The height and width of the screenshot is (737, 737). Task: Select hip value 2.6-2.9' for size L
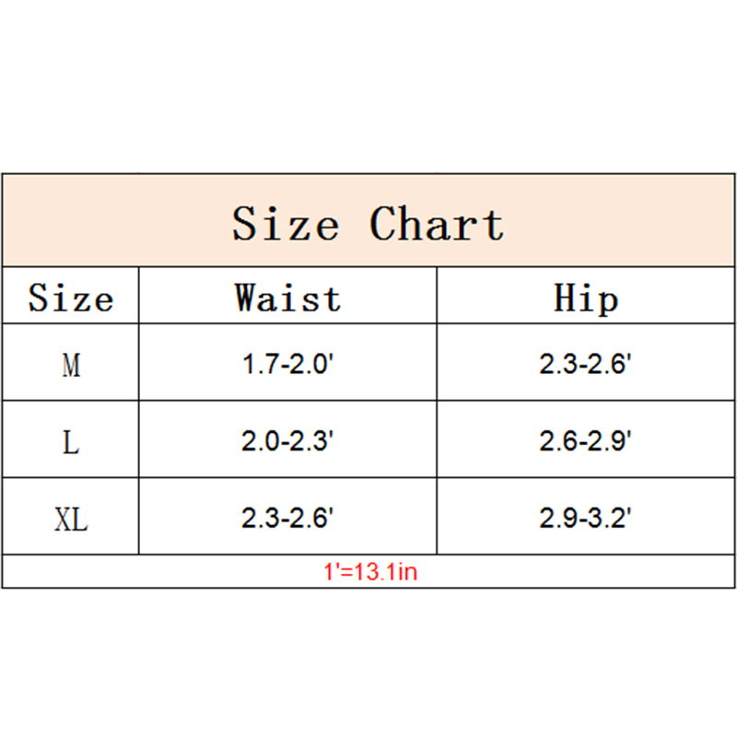[584, 442]
